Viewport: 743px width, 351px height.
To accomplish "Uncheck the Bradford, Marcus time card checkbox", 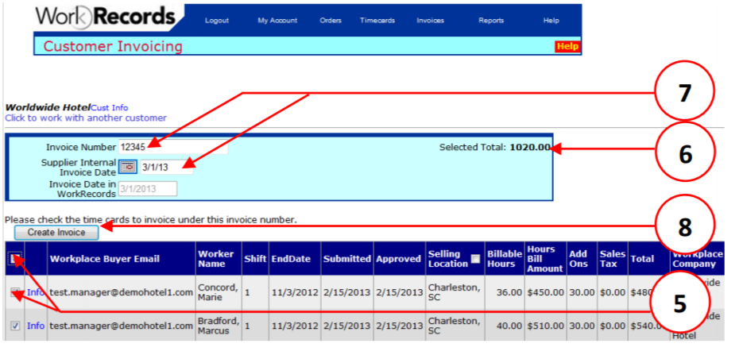I will pos(14,326).
